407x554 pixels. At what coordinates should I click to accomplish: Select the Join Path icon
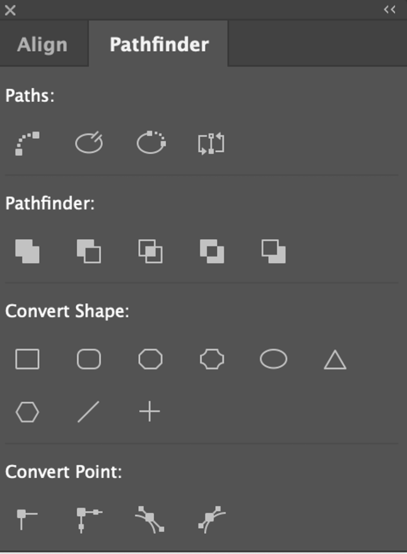pos(27,140)
